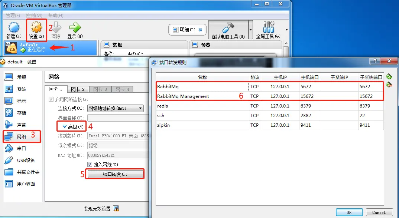
Task: Open Settings (设置) from the toolbar
Action: [36, 30]
